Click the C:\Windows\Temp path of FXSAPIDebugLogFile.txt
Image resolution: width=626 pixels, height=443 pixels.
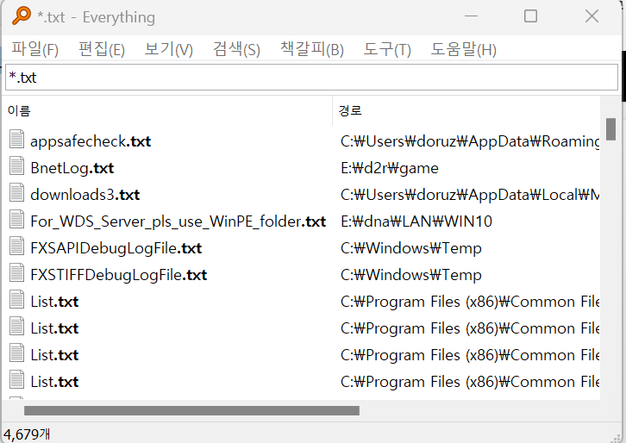point(411,248)
